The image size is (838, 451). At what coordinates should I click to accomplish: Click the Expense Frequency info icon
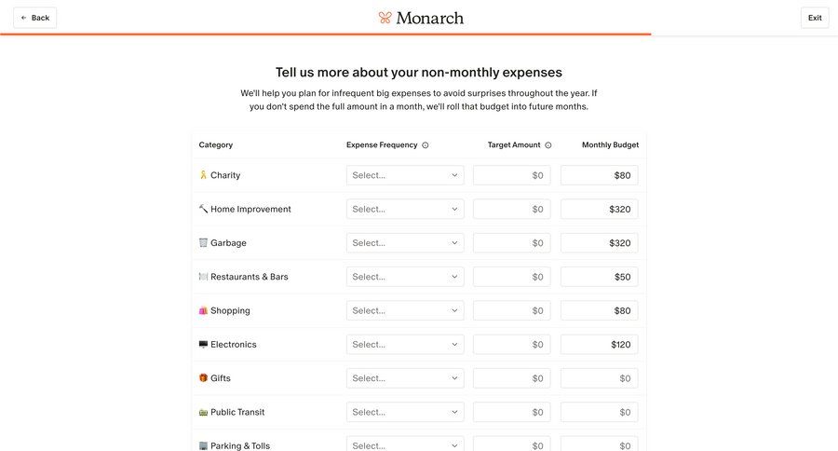426,145
